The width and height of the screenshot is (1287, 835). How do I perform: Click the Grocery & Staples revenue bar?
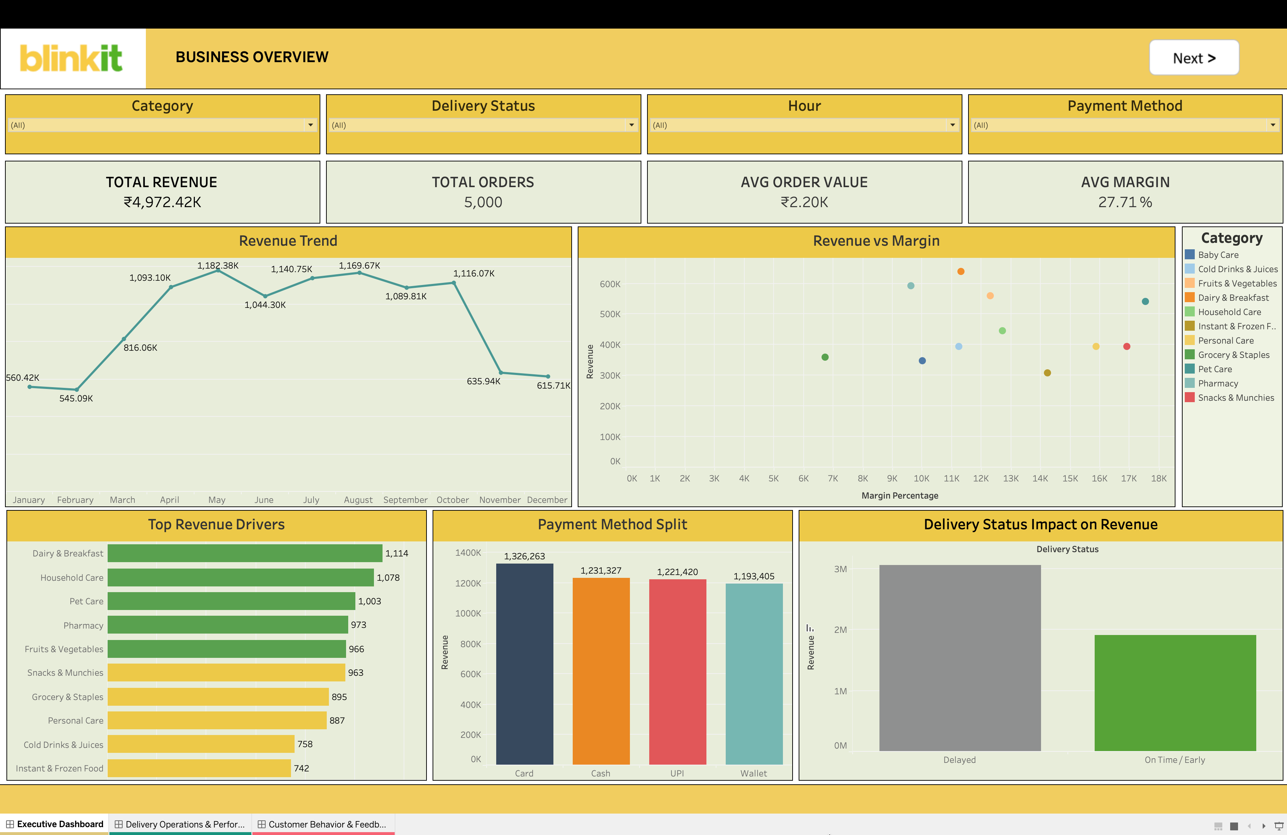pos(218,697)
